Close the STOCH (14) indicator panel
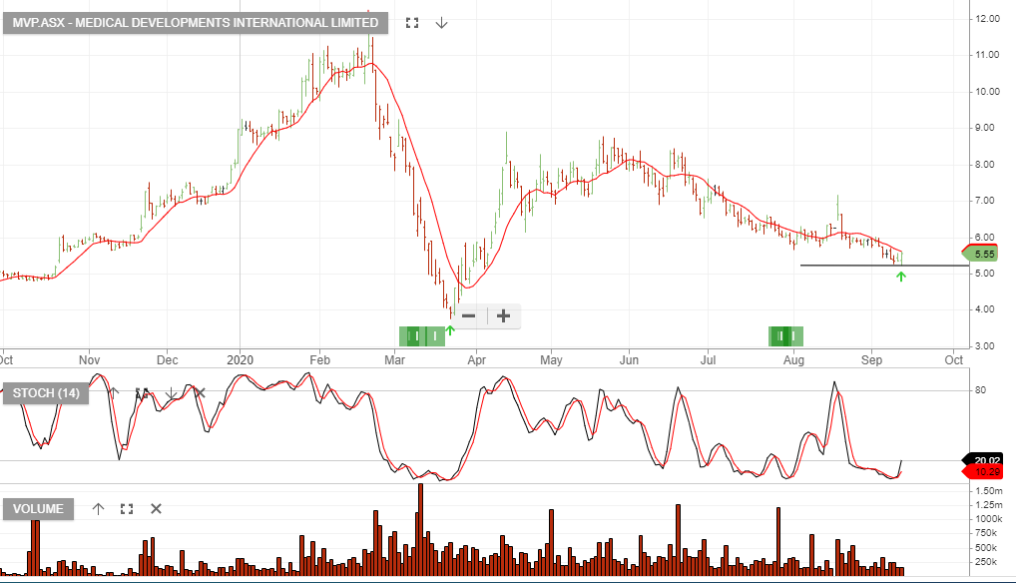 [x=200, y=392]
